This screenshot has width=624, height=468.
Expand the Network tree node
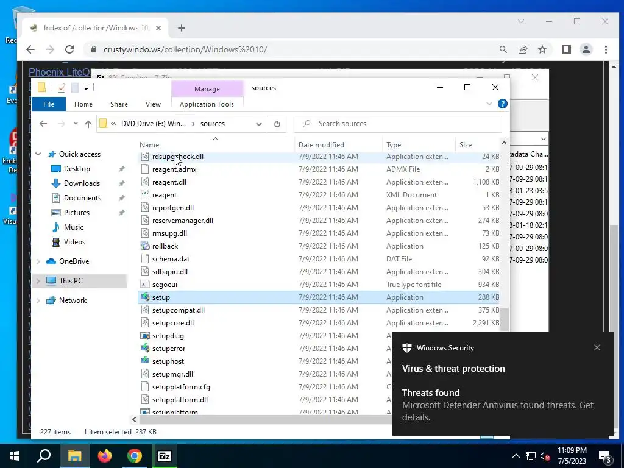pyautogui.click(x=38, y=300)
